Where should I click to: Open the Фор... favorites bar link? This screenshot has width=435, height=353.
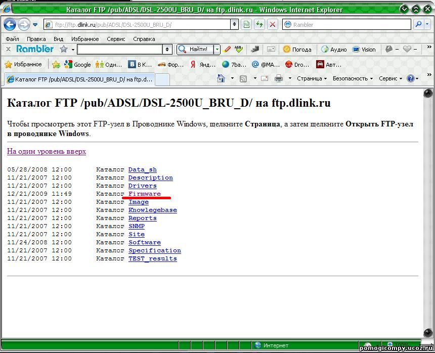170,65
